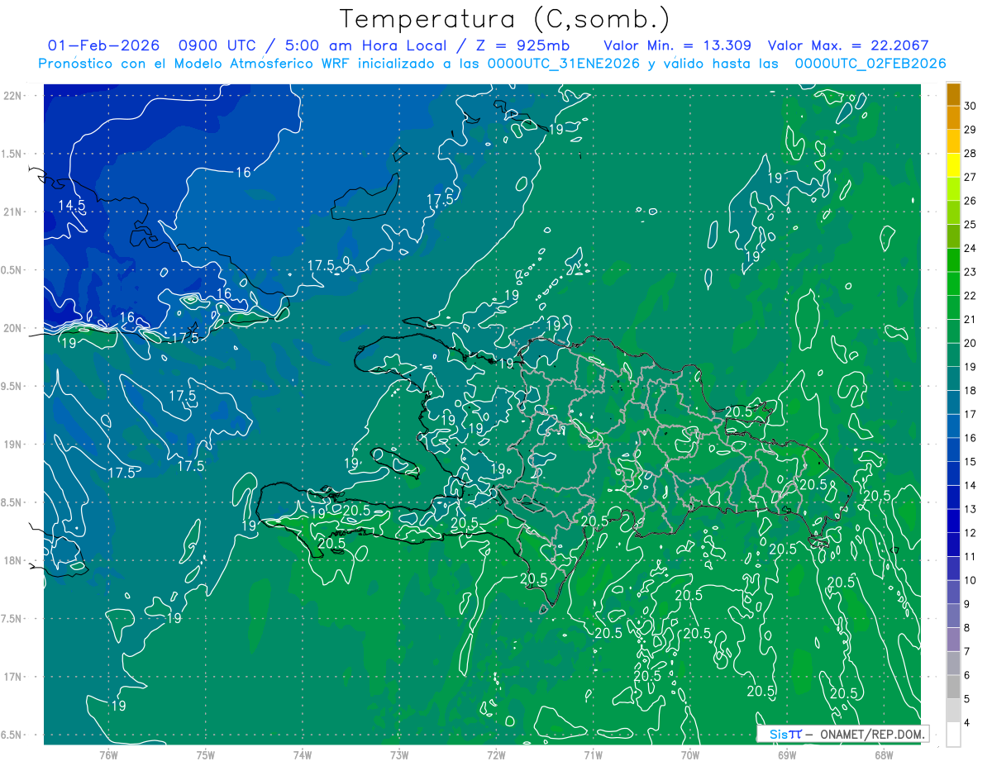The image size is (992, 766).
Task: Click the dark blue legend swatch between 12 and 13
Action: pyautogui.click(x=954, y=521)
